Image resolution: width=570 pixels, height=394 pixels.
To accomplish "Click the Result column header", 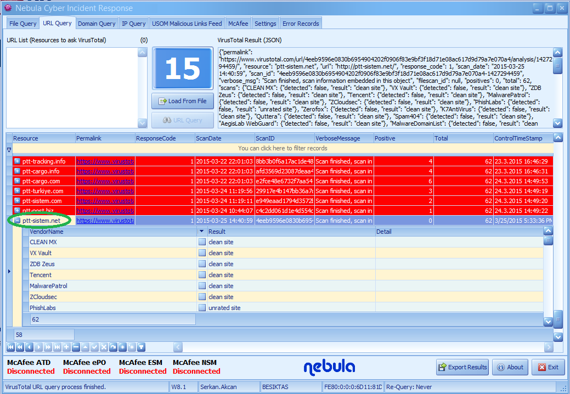I will (291, 232).
